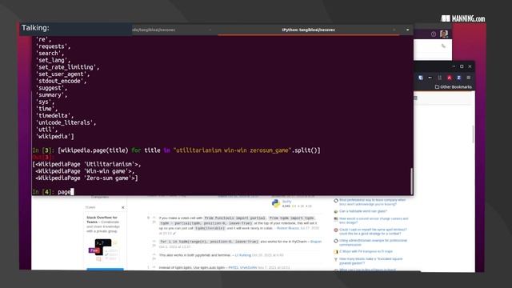Click the pencil edit icon in the white panel
This screenshot has width=512, height=288.
[443, 46]
